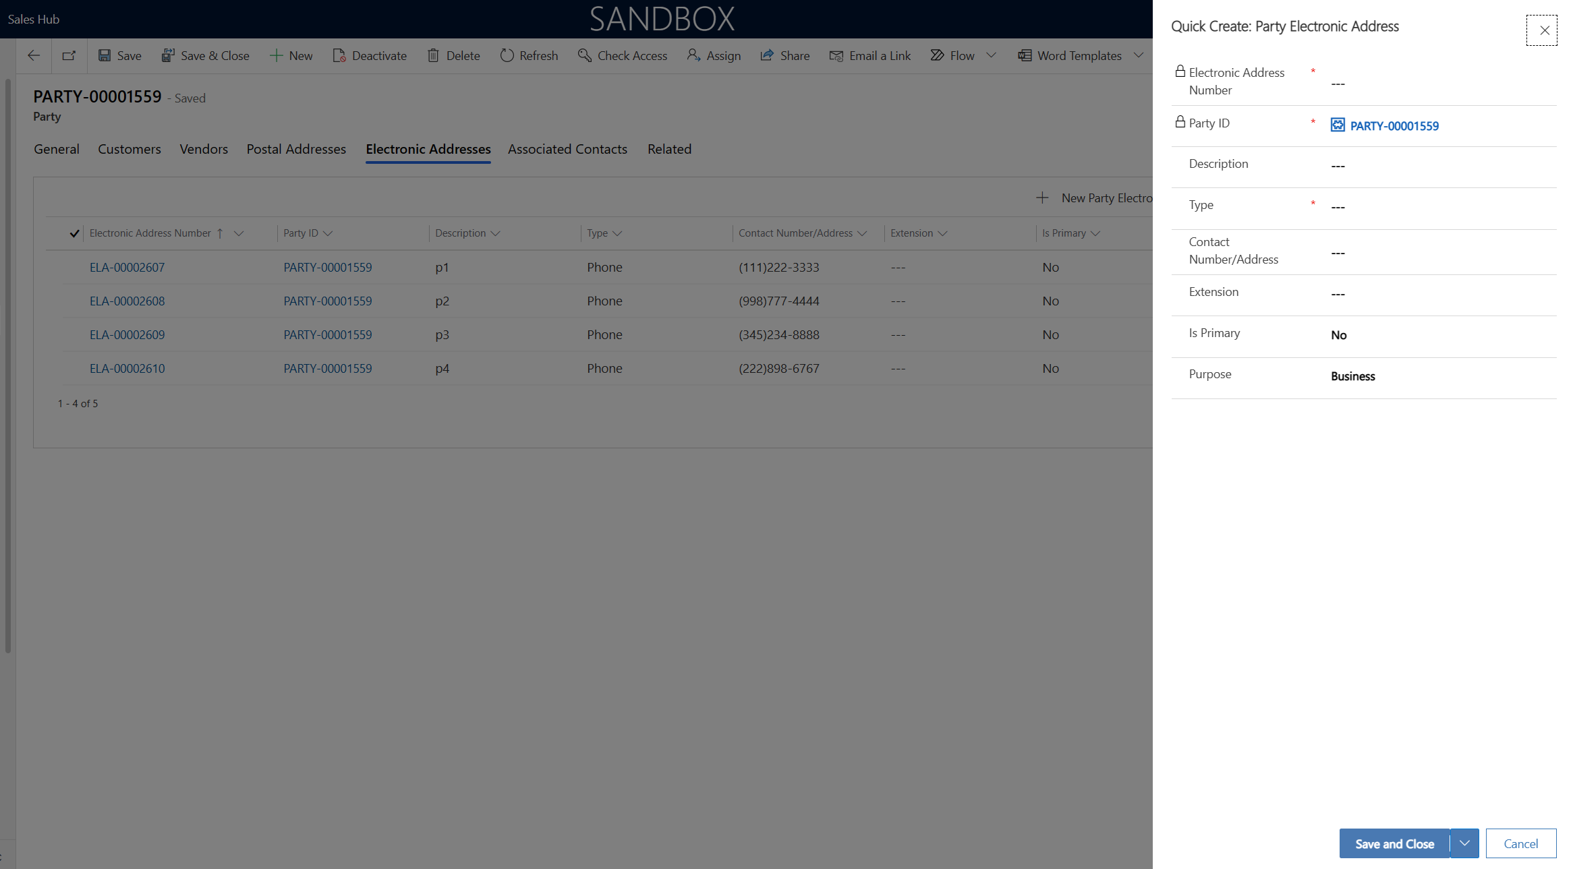Click the Word Templates icon button
The height and width of the screenshot is (869, 1573).
(x=1024, y=55)
